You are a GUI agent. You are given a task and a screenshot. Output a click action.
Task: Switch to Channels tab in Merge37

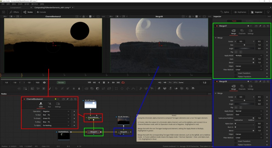coord(242,32)
